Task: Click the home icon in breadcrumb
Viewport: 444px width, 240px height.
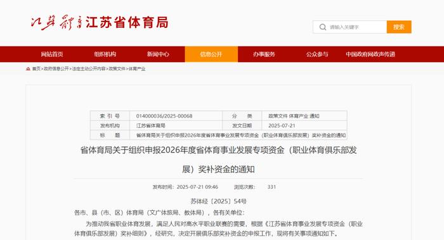Action: (28, 68)
